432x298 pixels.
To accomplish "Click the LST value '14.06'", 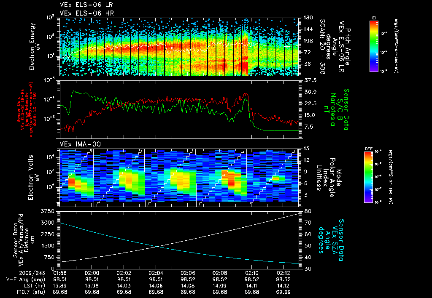I will (156, 286).
